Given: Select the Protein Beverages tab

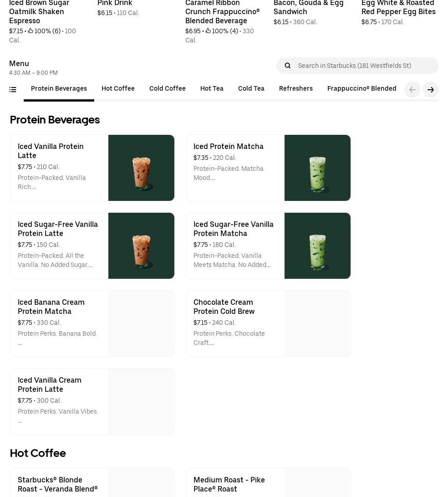Looking at the screenshot, I should point(59,88).
